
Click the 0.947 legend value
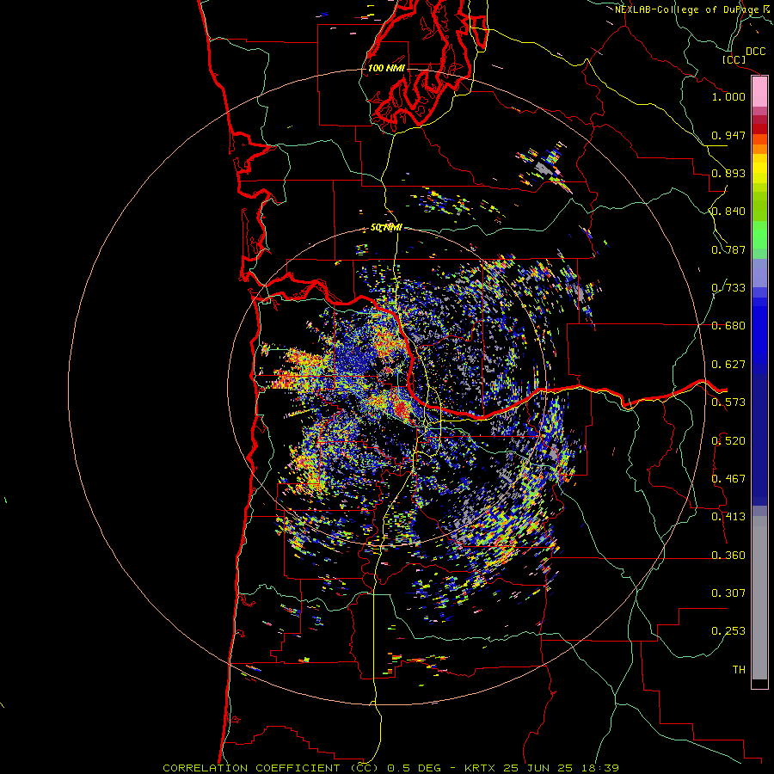728,135
